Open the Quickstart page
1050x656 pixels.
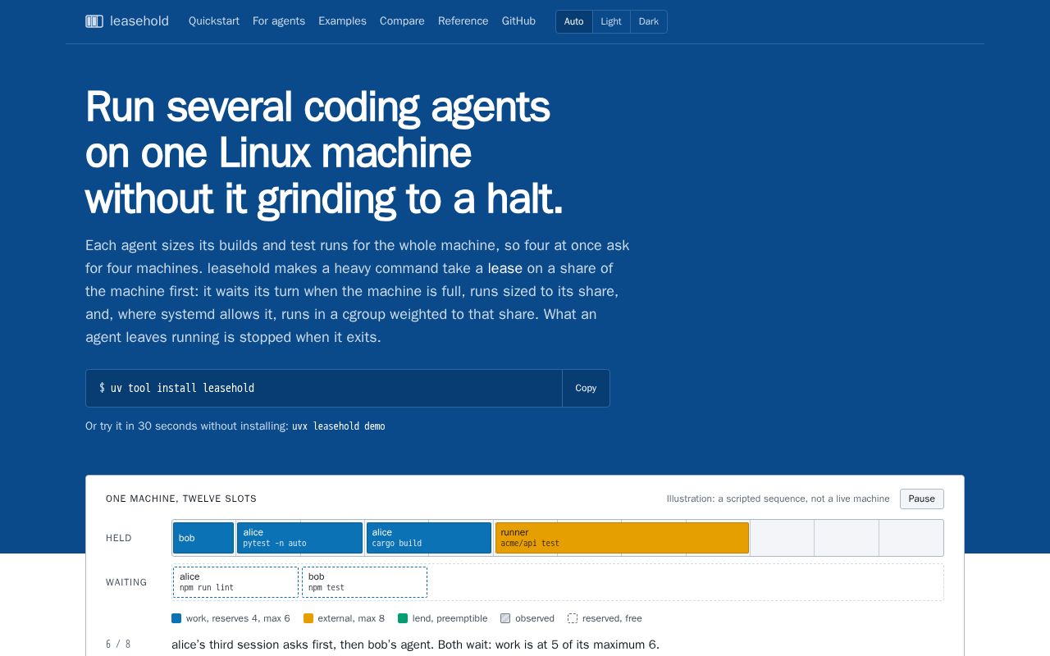pos(214,21)
